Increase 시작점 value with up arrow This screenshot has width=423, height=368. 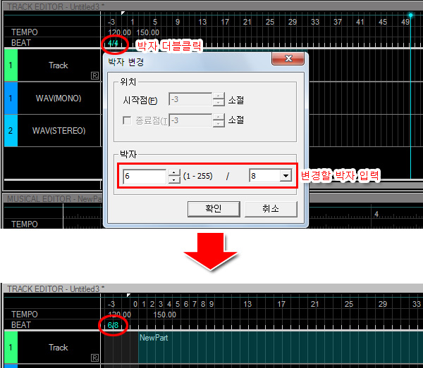click(219, 96)
